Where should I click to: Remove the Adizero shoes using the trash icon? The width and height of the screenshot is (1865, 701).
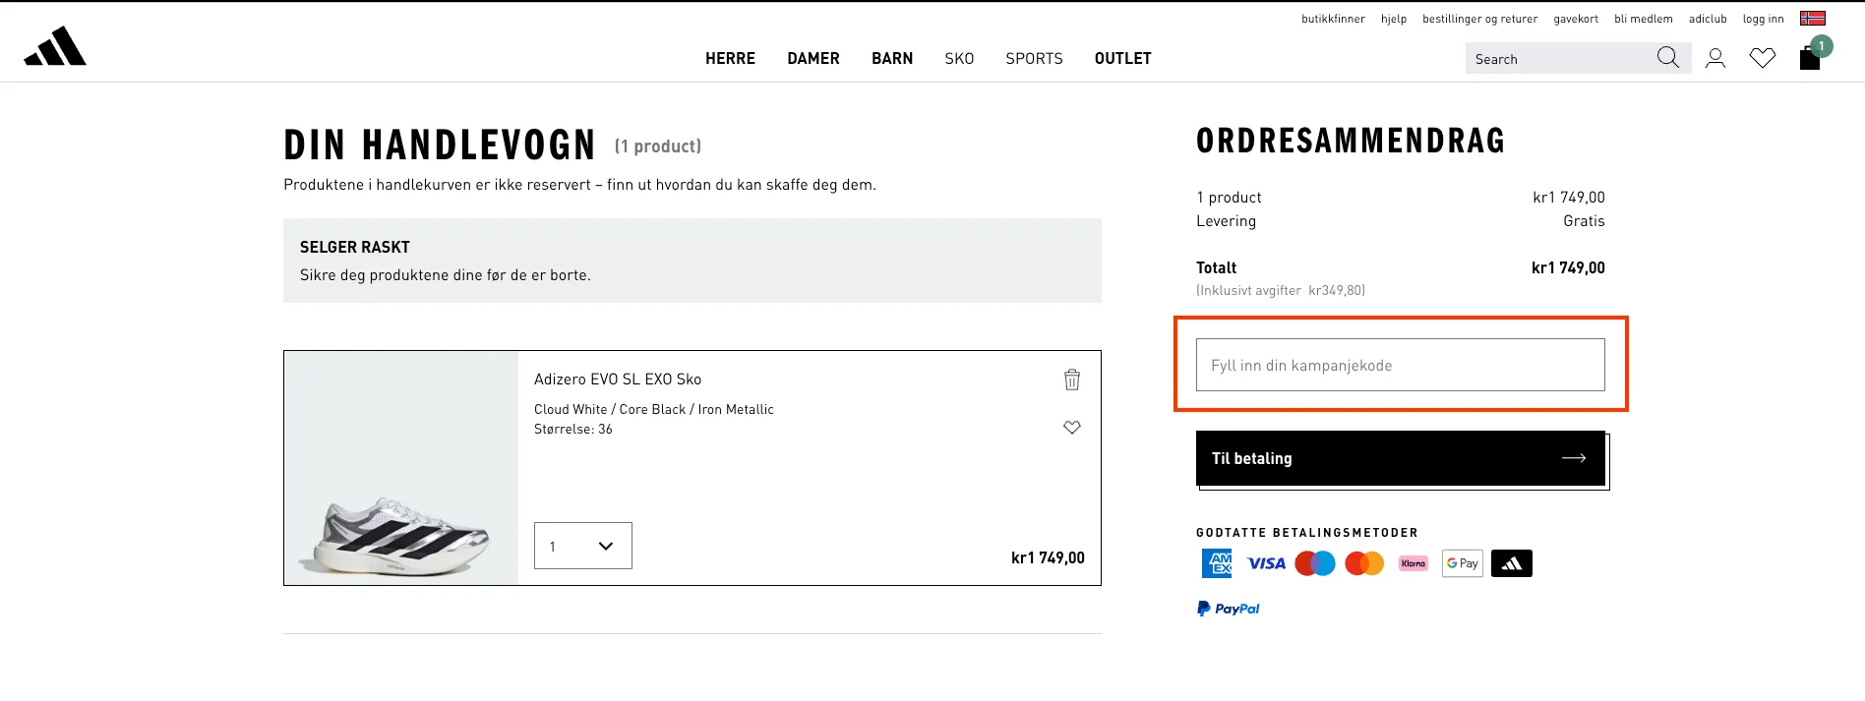pos(1072,380)
